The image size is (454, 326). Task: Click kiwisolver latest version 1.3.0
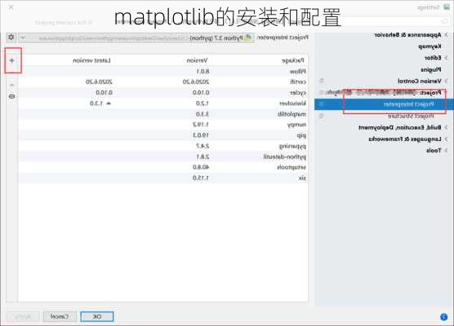(96, 104)
